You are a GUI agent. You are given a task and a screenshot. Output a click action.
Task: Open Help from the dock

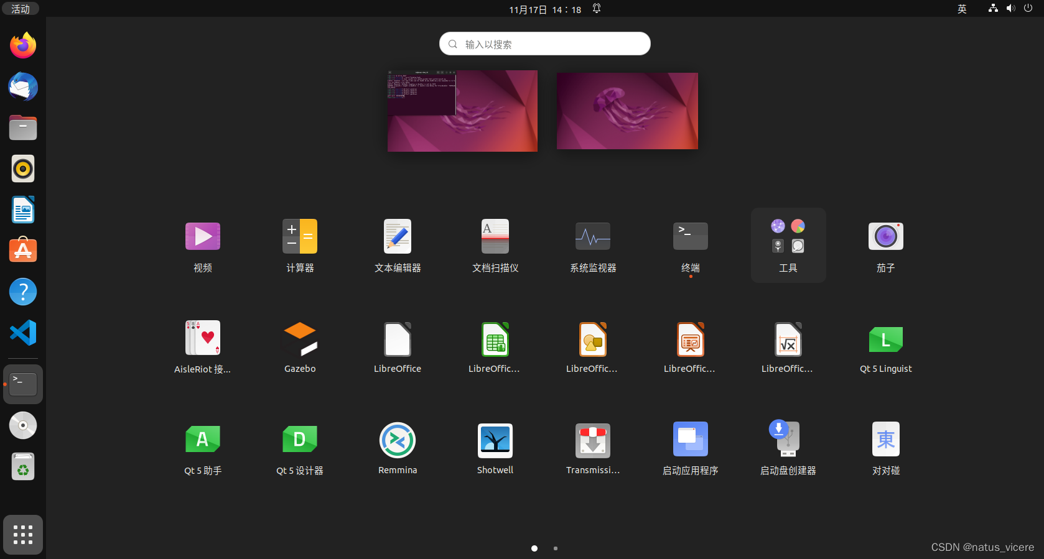pos(23,292)
